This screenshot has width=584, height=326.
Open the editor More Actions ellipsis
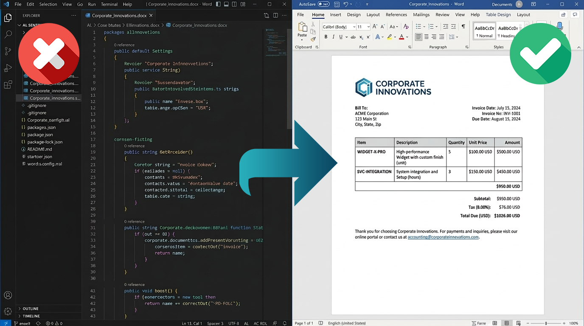[x=284, y=15]
